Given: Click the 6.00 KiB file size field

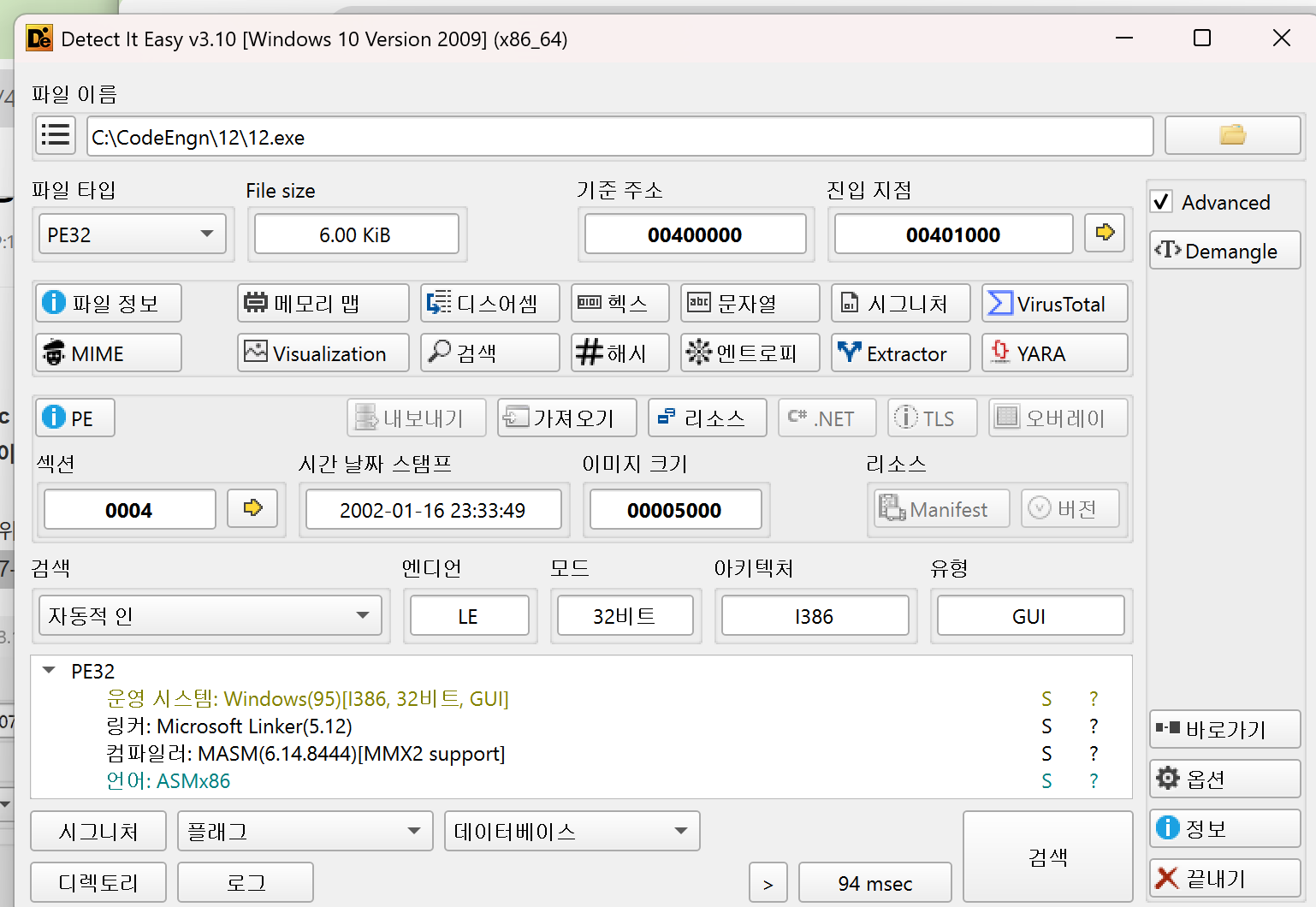Looking at the screenshot, I should (356, 234).
